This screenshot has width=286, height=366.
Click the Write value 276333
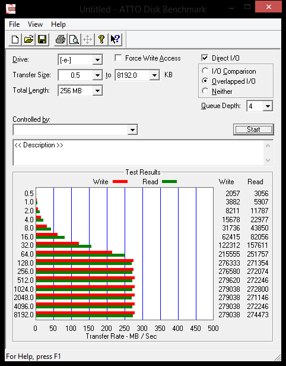tap(229, 263)
